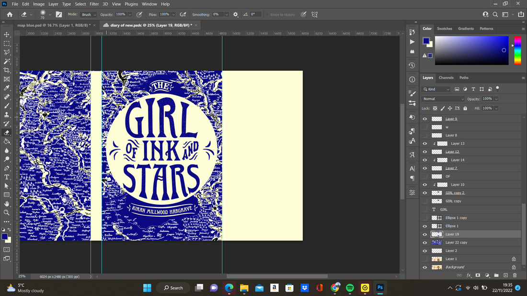Select the Rectangular Marquee tool
Viewport: 527px width, 296px height.
click(7, 44)
